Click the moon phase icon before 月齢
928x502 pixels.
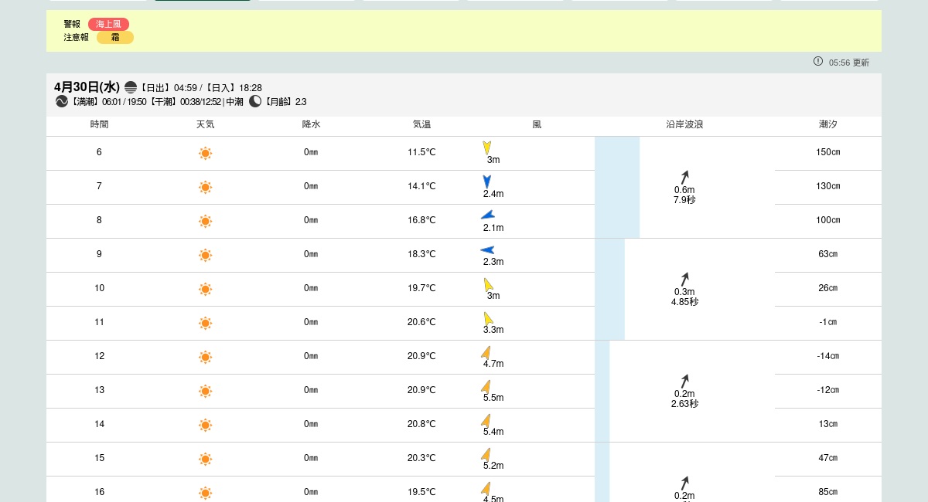[x=255, y=101]
